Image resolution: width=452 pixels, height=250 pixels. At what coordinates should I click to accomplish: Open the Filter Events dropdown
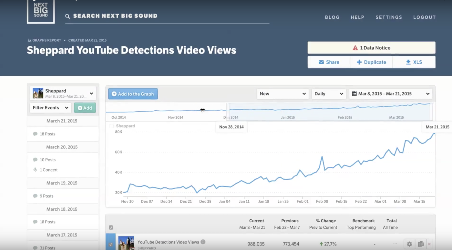coord(50,108)
